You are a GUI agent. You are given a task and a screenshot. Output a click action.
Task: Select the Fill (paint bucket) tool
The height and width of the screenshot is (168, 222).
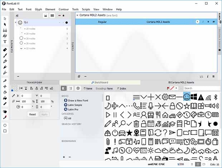pyautogui.click(x=5, y=98)
